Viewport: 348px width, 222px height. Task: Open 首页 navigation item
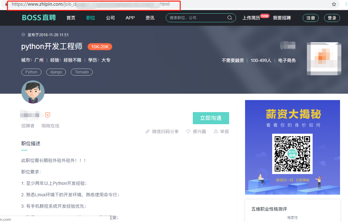[x=71, y=18]
